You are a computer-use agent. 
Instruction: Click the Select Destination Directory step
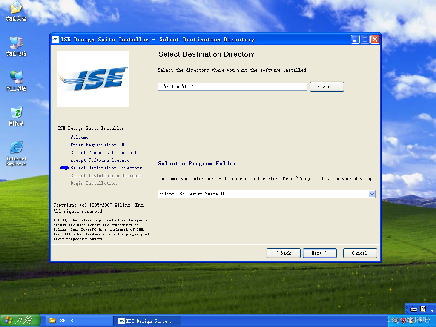[x=106, y=168]
